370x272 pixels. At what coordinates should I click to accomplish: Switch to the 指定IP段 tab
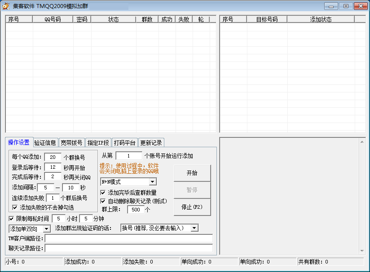[98, 143]
